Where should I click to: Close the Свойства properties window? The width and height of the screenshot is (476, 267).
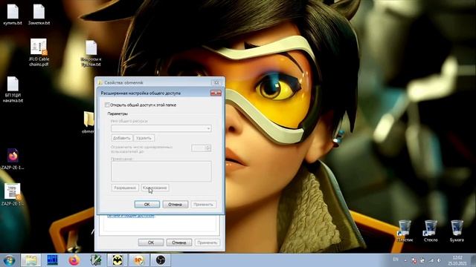tap(216, 82)
